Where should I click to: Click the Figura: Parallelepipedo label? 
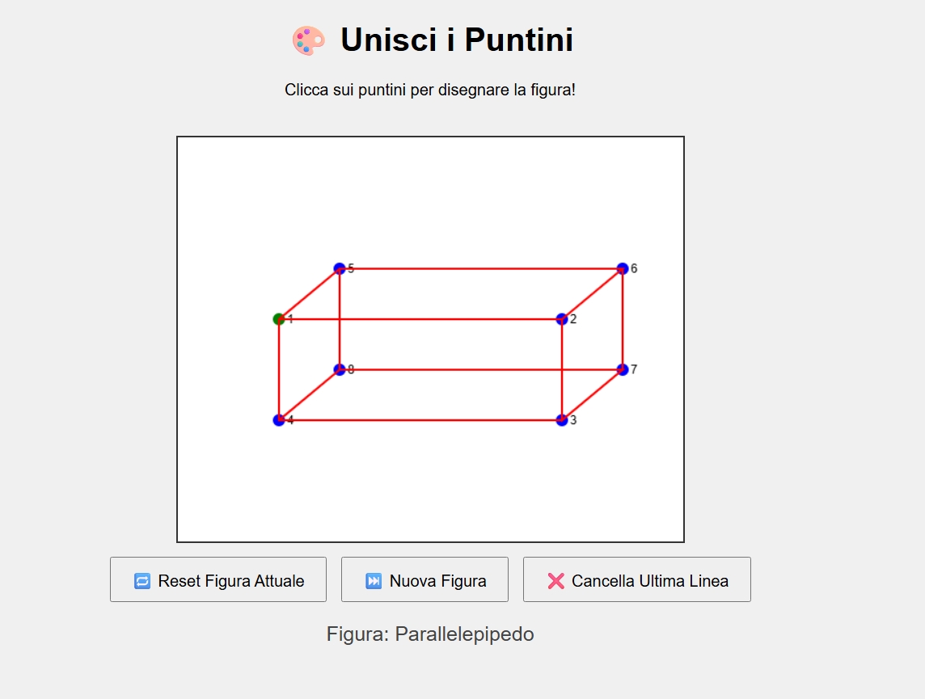click(430, 634)
